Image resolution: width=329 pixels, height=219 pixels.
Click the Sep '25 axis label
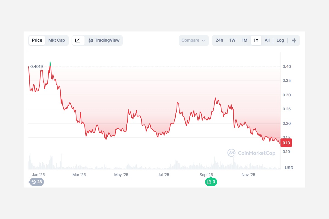tap(206, 175)
